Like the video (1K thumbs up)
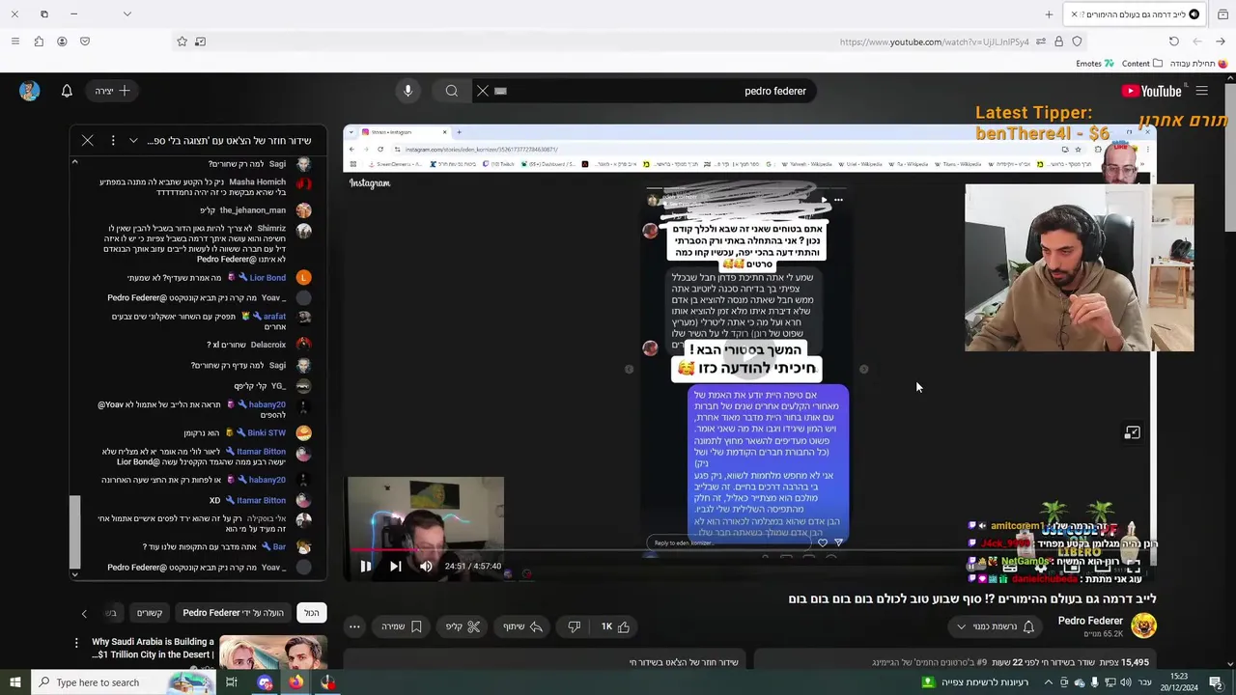 [x=615, y=626]
